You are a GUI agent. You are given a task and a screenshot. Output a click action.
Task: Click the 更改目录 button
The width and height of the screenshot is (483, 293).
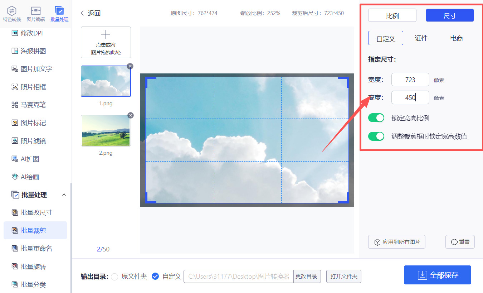pyautogui.click(x=307, y=277)
